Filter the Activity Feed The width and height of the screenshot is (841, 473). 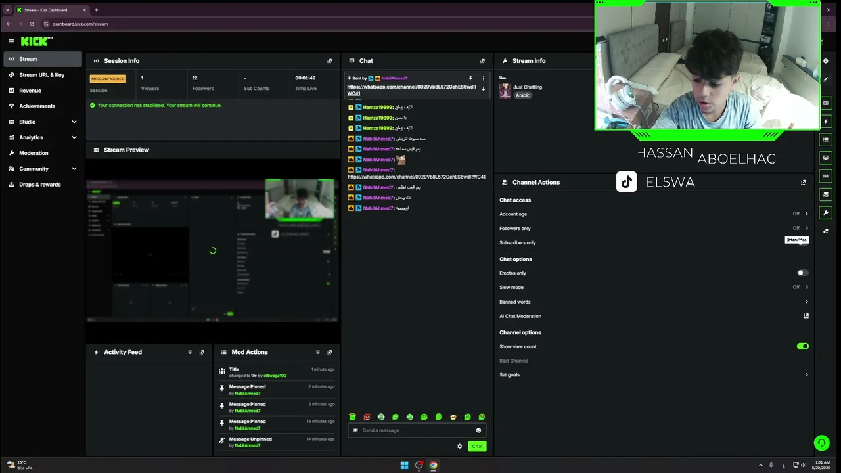tap(190, 352)
